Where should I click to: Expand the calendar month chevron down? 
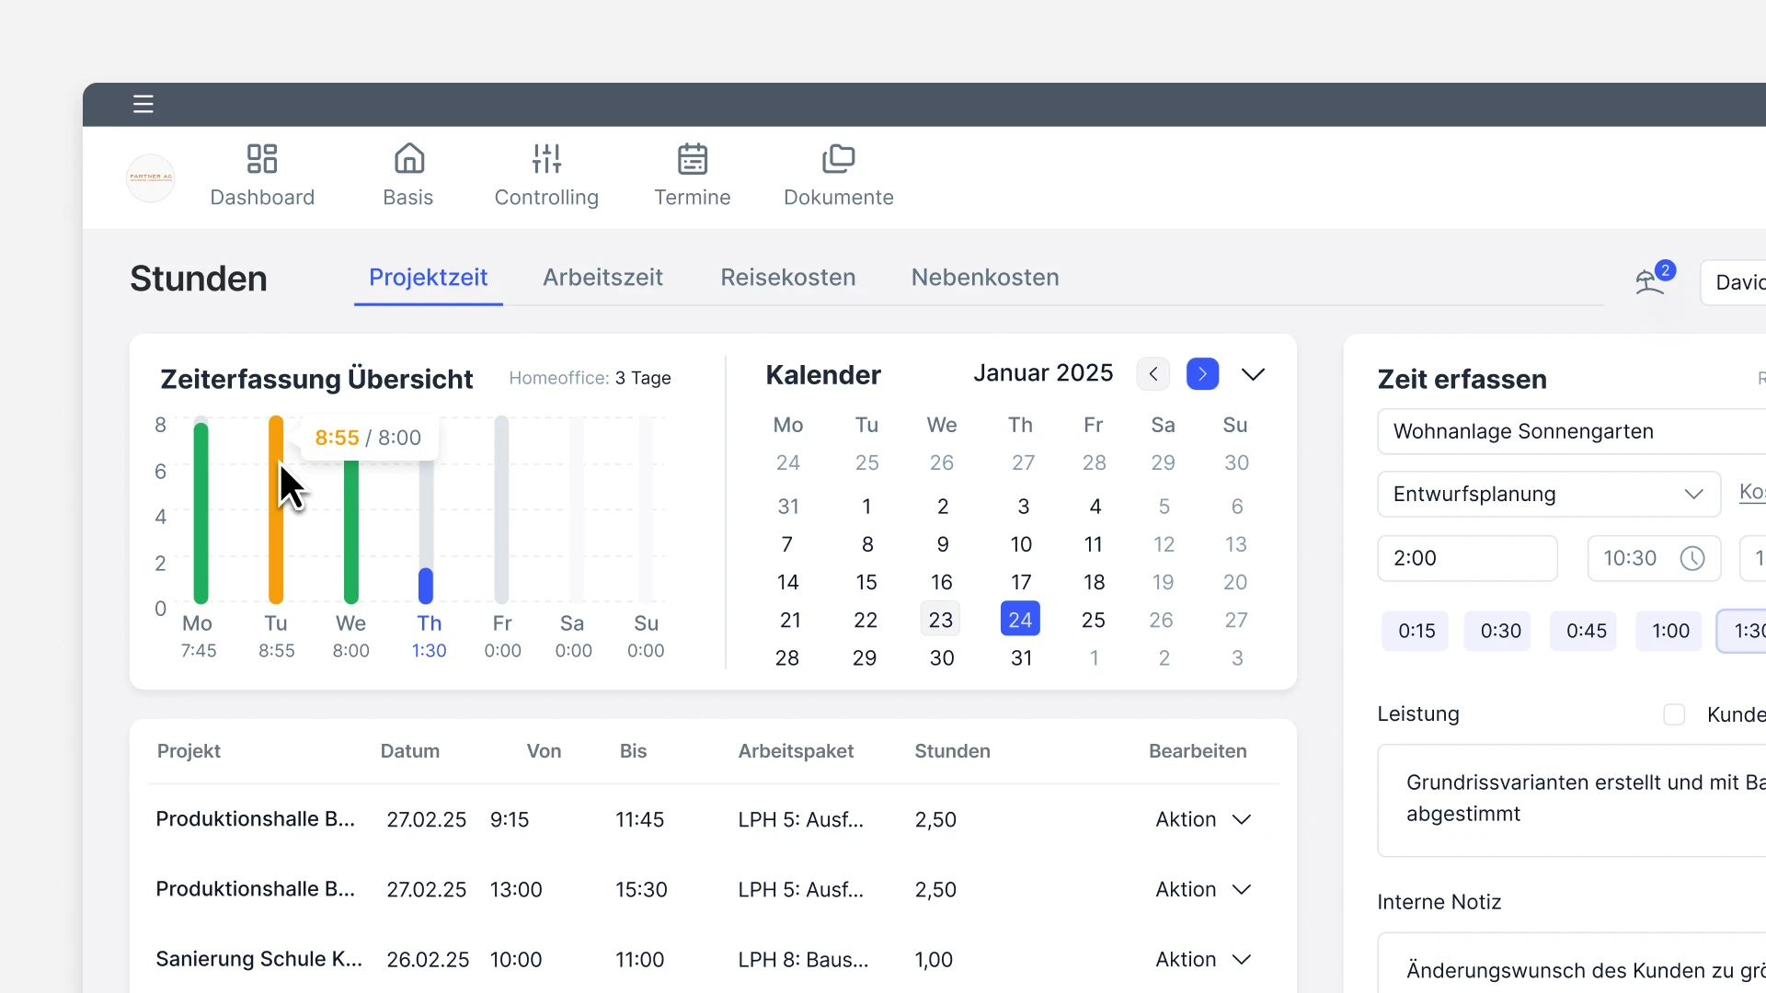[x=1253, y=374]
